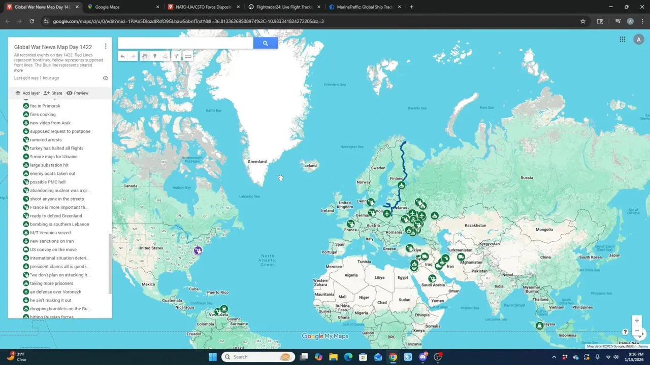Select 'US convoy on the move' entry
The image size is (650, 365).
[x=53, y=249]
